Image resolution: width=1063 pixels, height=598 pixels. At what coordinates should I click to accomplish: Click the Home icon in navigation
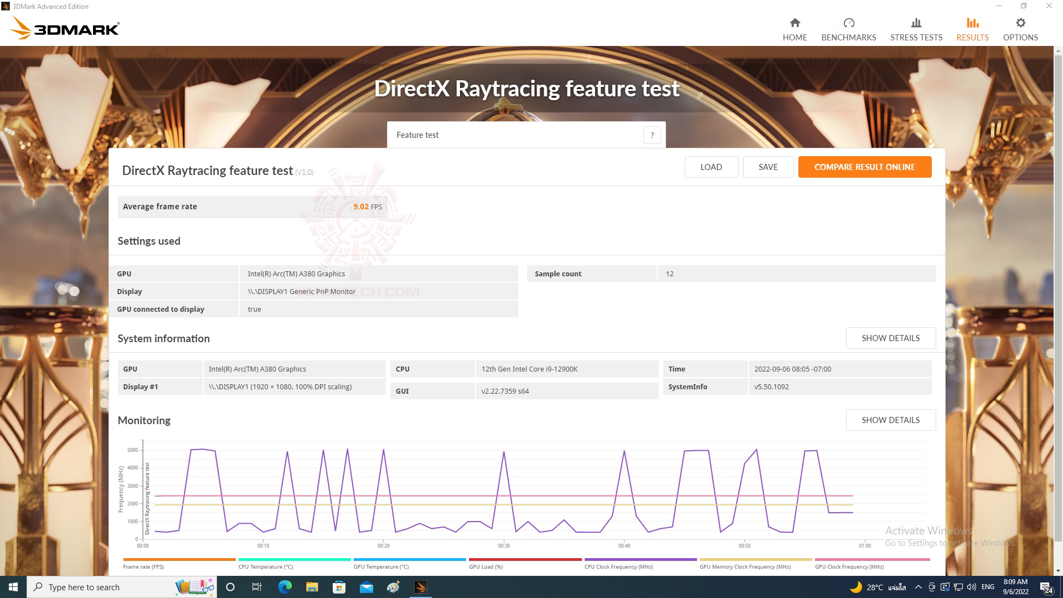click(794, 23)
